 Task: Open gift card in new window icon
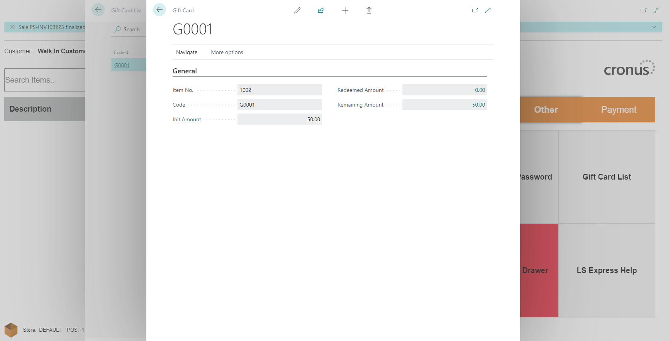(475, 10)
